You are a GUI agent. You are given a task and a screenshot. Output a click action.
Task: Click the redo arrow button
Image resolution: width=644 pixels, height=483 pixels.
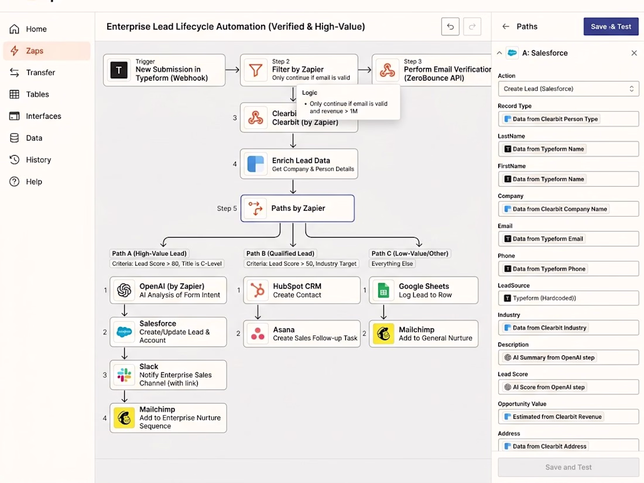click(x=472, y=27)
